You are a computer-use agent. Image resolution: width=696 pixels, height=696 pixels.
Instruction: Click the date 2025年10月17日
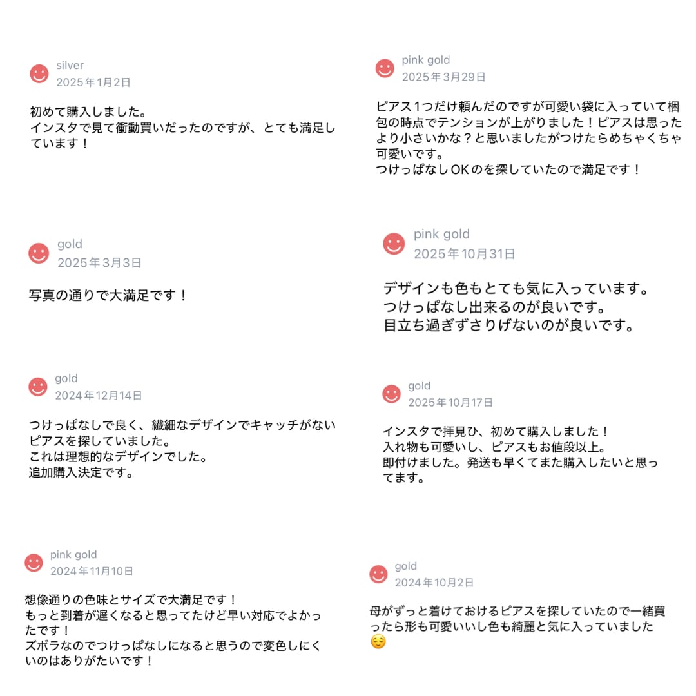point(450,402)
